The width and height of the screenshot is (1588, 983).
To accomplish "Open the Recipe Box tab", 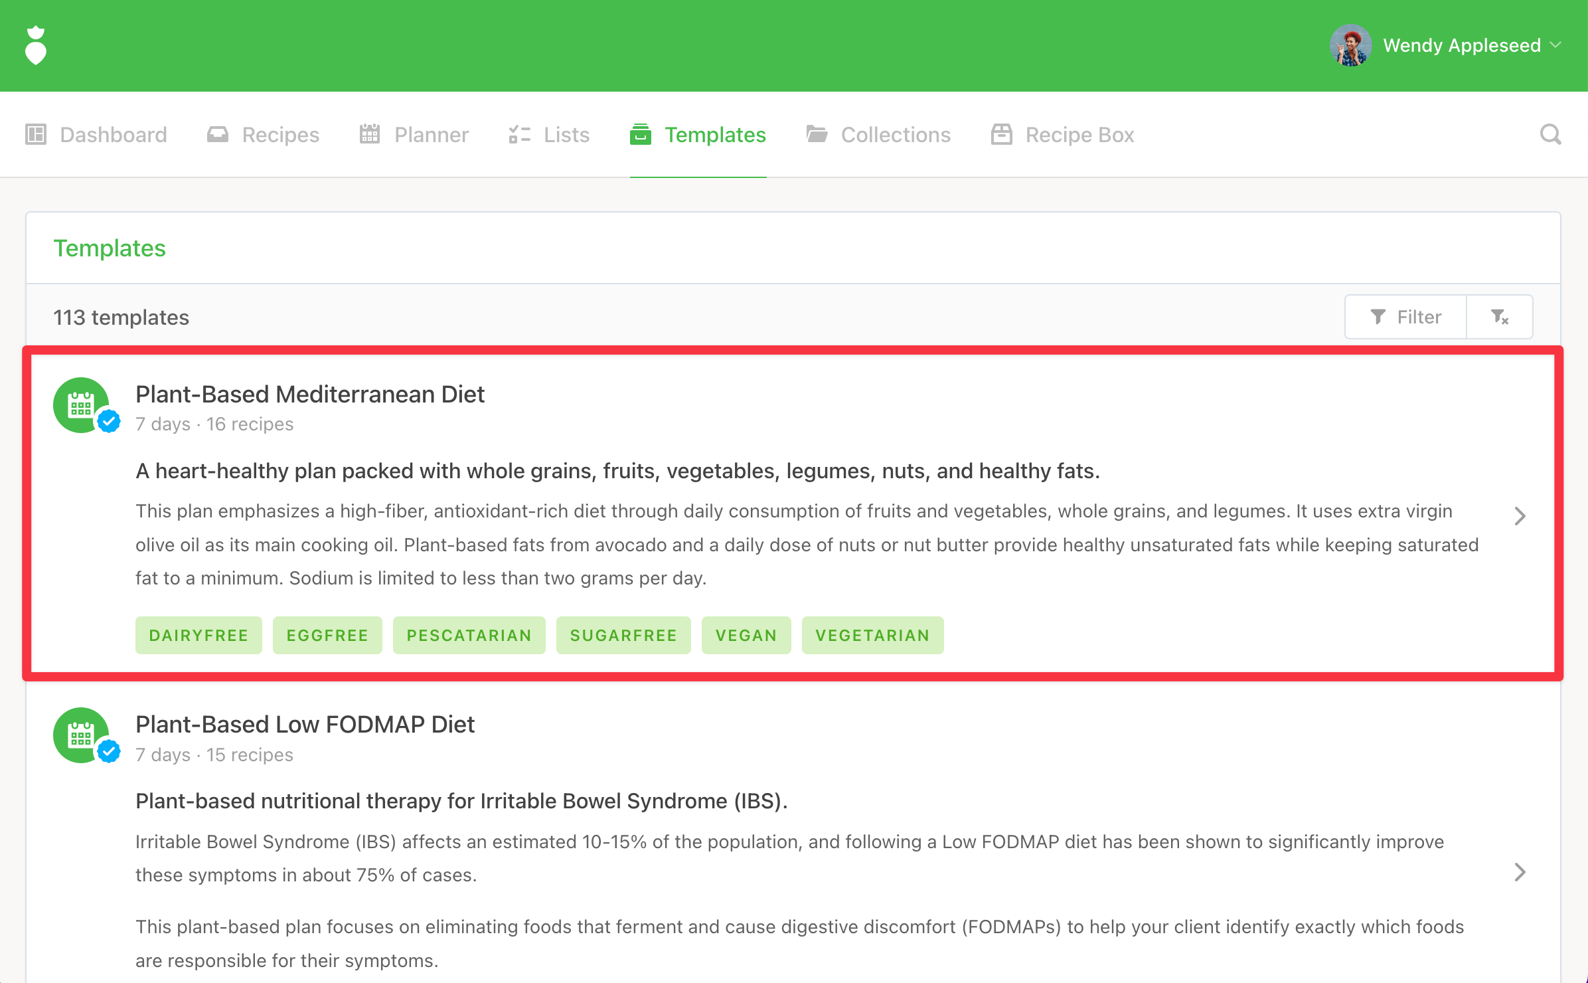I will 1062,135.
